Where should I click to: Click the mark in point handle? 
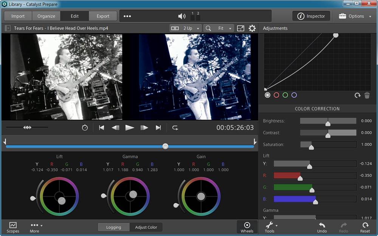[5, 141]
